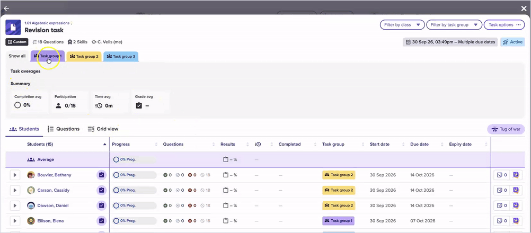Click the 1.01 Algebraic expressions link

pos(47,23)
